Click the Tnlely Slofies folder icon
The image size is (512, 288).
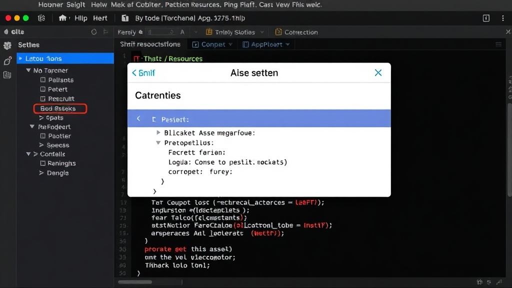[209, 32]
